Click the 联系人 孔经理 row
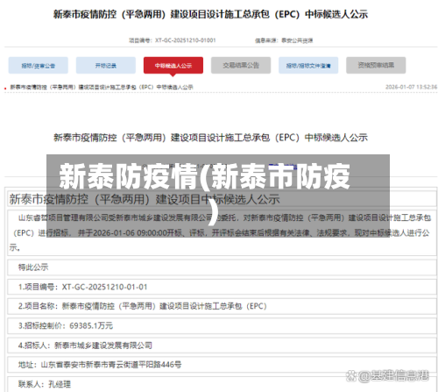The width and height of the screenshot is (438, 392). [222, 384]
